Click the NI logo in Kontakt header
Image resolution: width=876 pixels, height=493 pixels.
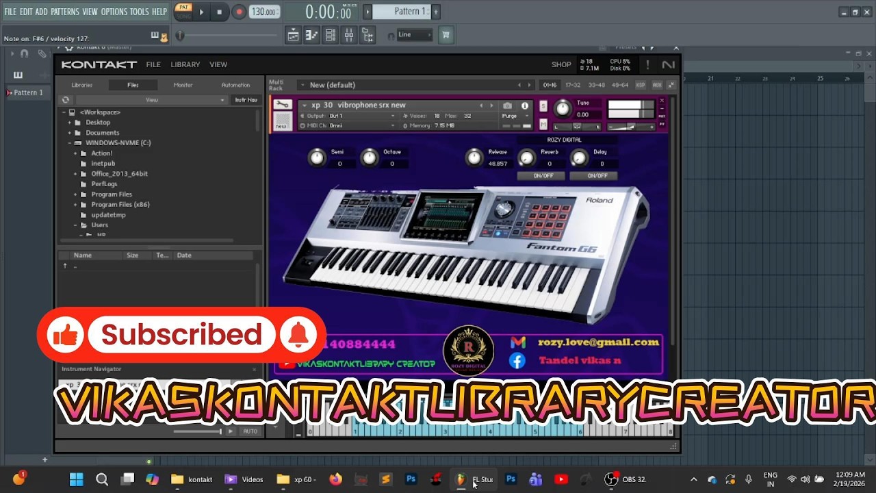(x=668, y=64)
